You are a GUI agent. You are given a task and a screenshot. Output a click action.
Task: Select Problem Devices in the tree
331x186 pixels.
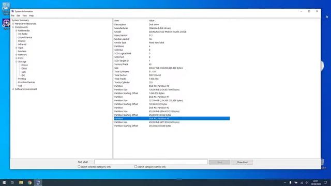tap(26, 82)
